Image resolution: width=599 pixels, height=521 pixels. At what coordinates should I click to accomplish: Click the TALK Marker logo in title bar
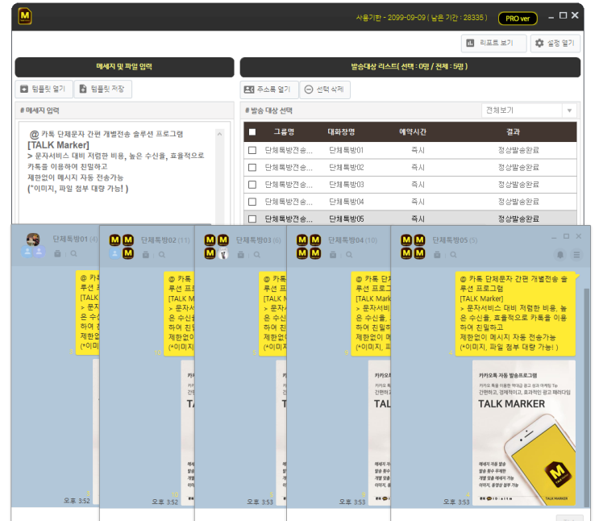(x=25, y=16)
